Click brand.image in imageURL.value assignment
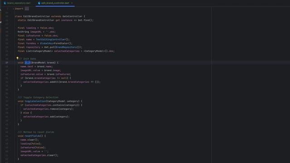This screenshot has height=163, width=290. [52, 71]
